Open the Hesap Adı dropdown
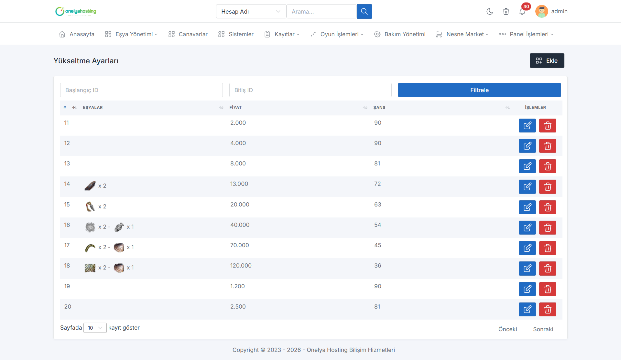This screenshot has width=621, height=360. pos(251,11)
